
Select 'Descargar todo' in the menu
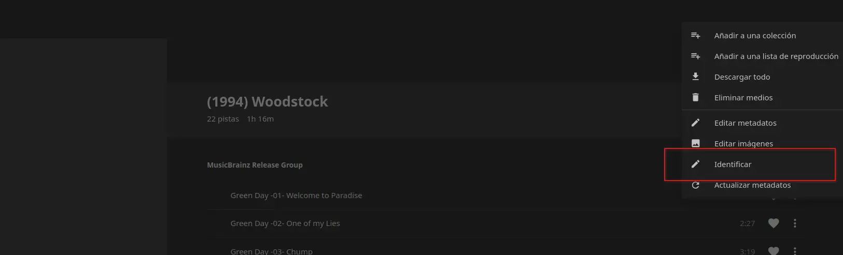[742, 77]
